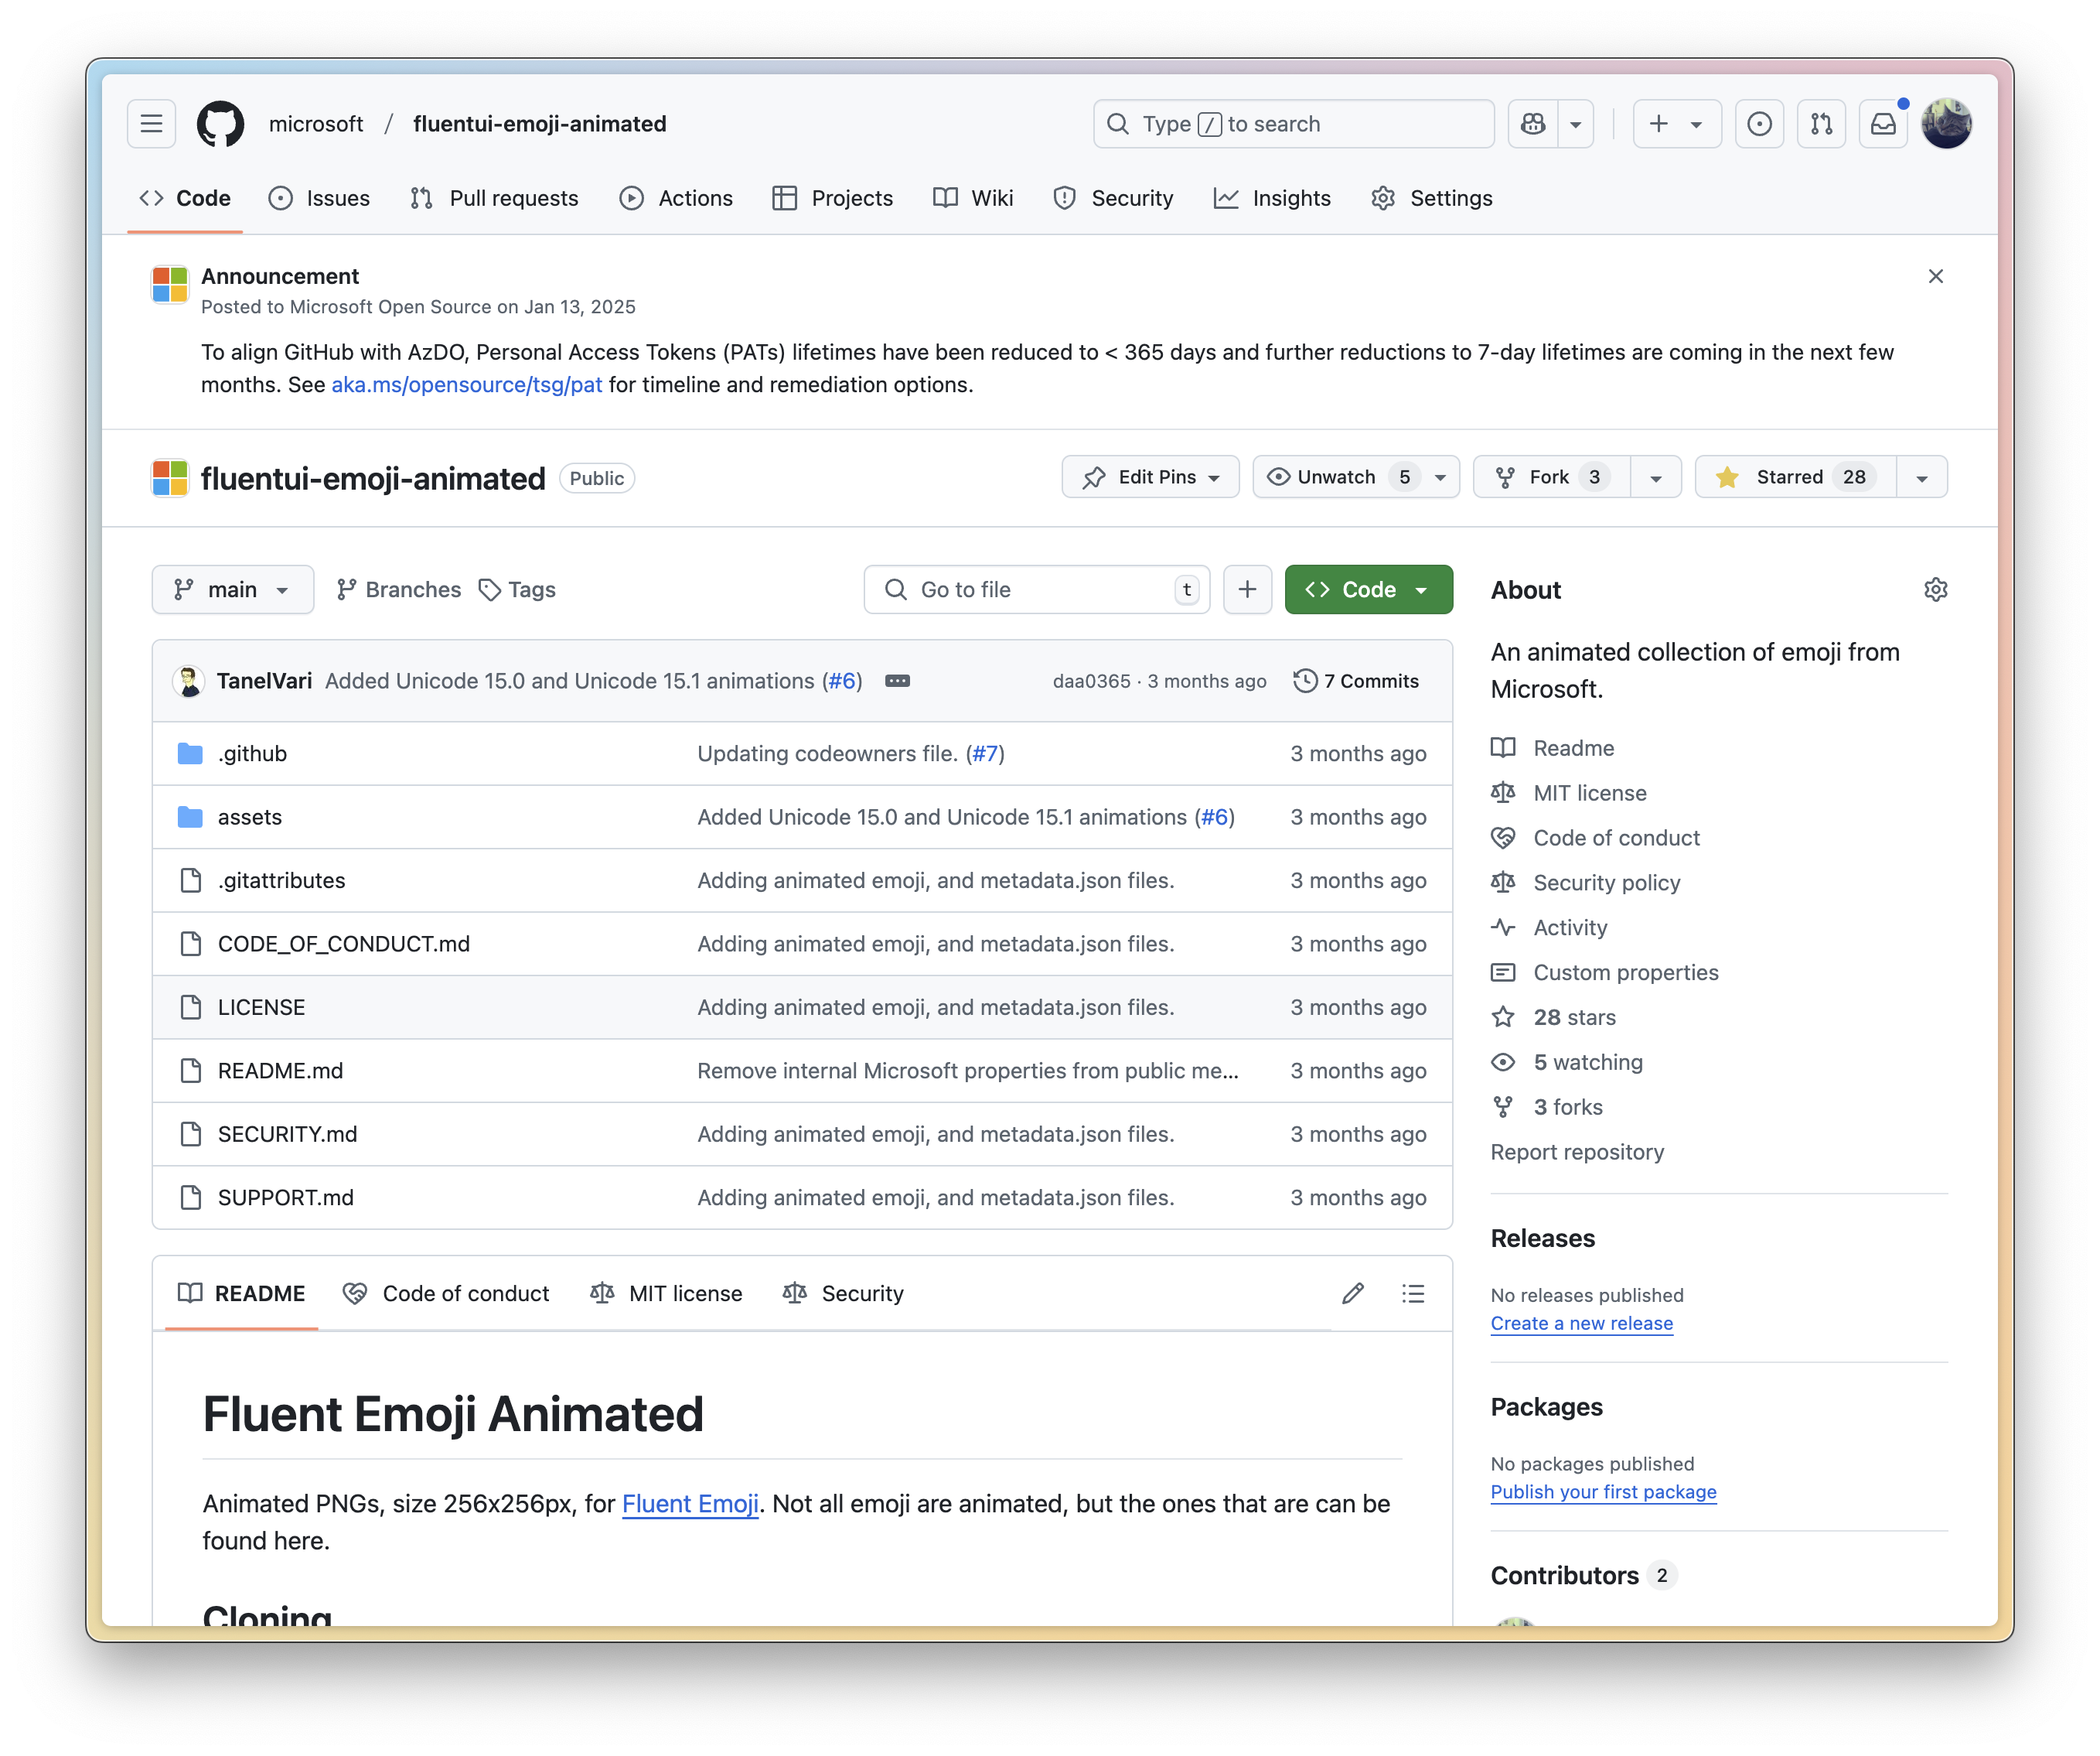Open Activity in About sidebar
Image resolution: width=2100 pixels, height=1756 pixels.
(x=1570, y=928)
